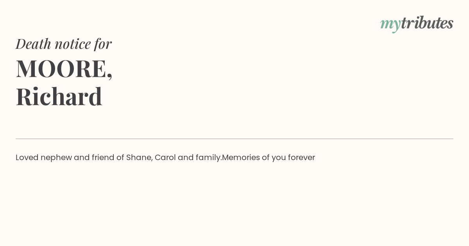Click the first name "Richard" heading
This screenshot has height=246, width=469.
click(x=59, y=96)
